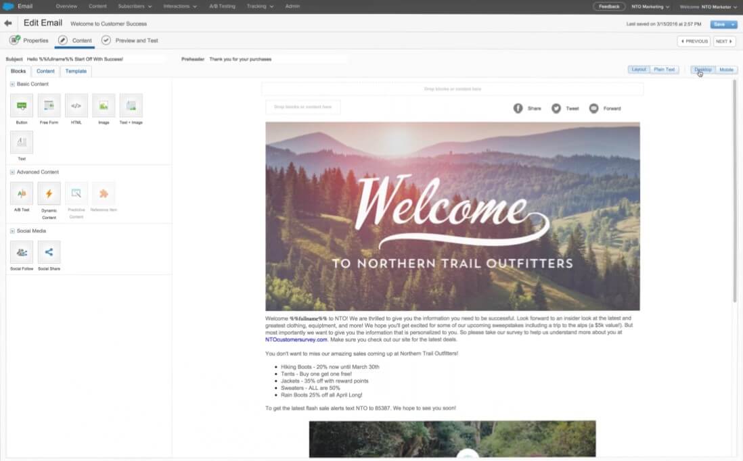Click the Save button
743x461 pixels.
[719, 24]
